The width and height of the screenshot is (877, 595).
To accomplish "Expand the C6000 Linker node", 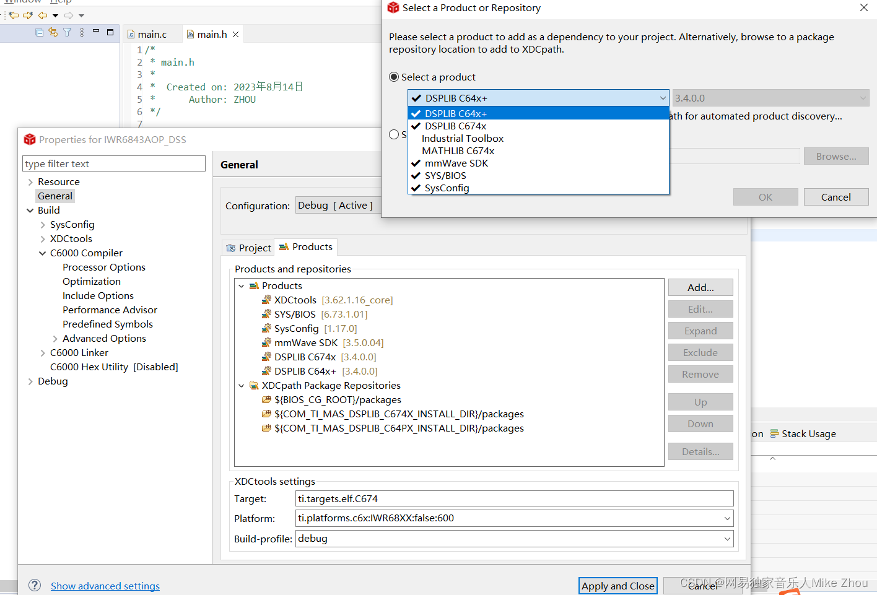I will click(43, 353).
